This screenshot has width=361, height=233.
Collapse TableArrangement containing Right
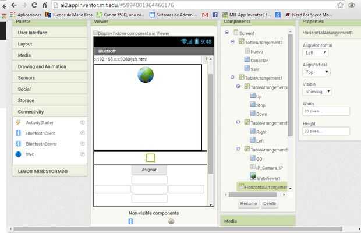[x=238, y=122]
